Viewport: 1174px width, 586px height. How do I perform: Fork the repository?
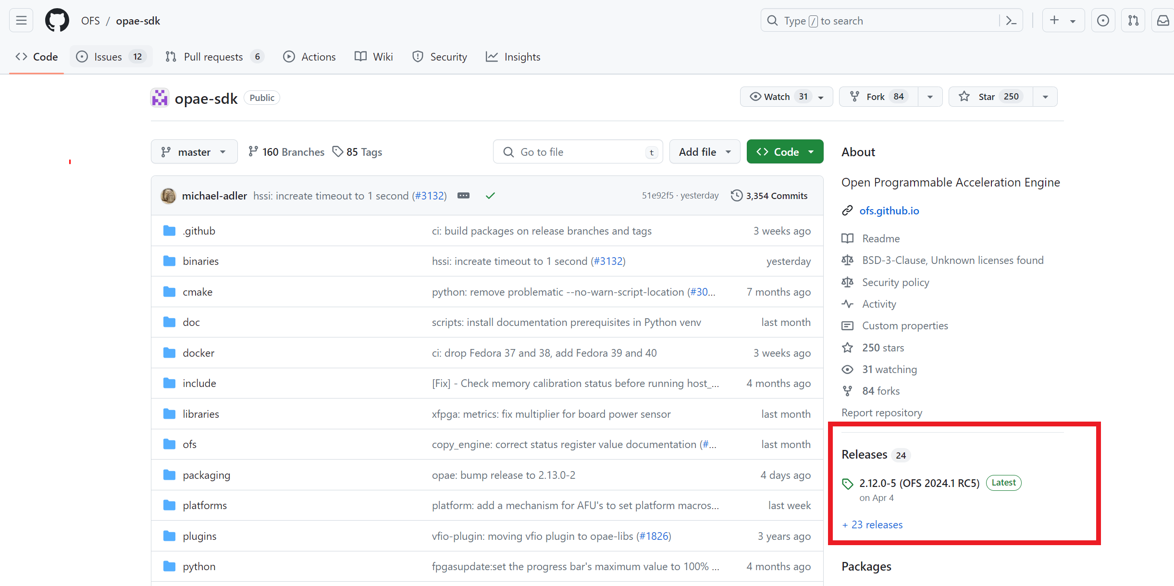pyautogui.click(x=878, y=97)
